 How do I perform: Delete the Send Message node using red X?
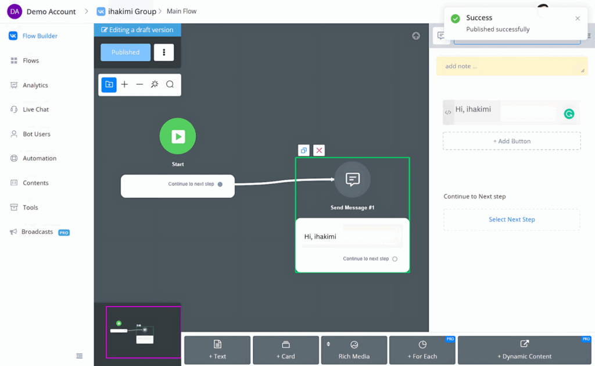[319, 151]
